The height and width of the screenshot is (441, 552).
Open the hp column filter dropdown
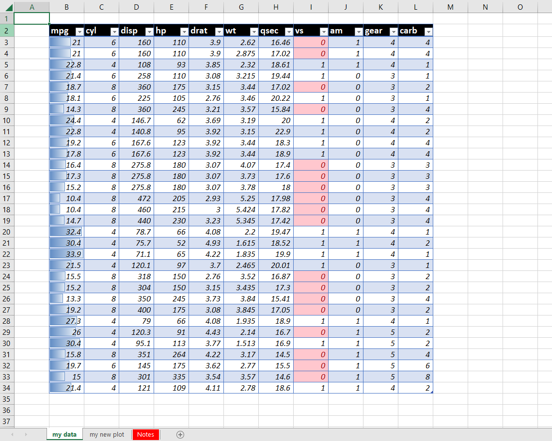pyautogui.click(x=184, y=31)
